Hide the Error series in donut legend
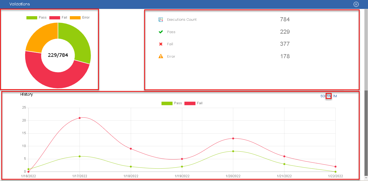Screen dimensions: 368x181 (x=80, y=18)
